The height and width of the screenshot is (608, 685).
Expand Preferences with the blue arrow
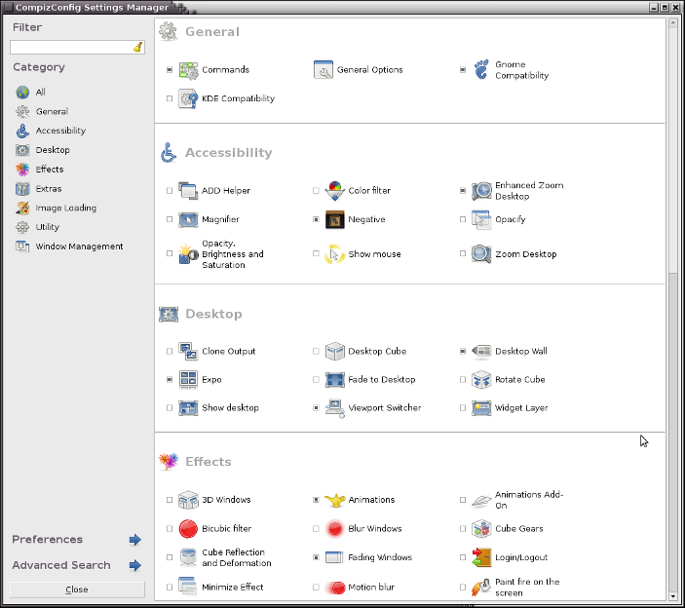pos(135,540)
